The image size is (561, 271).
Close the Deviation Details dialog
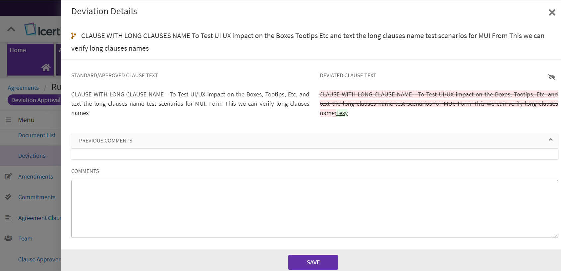point(552,13)
